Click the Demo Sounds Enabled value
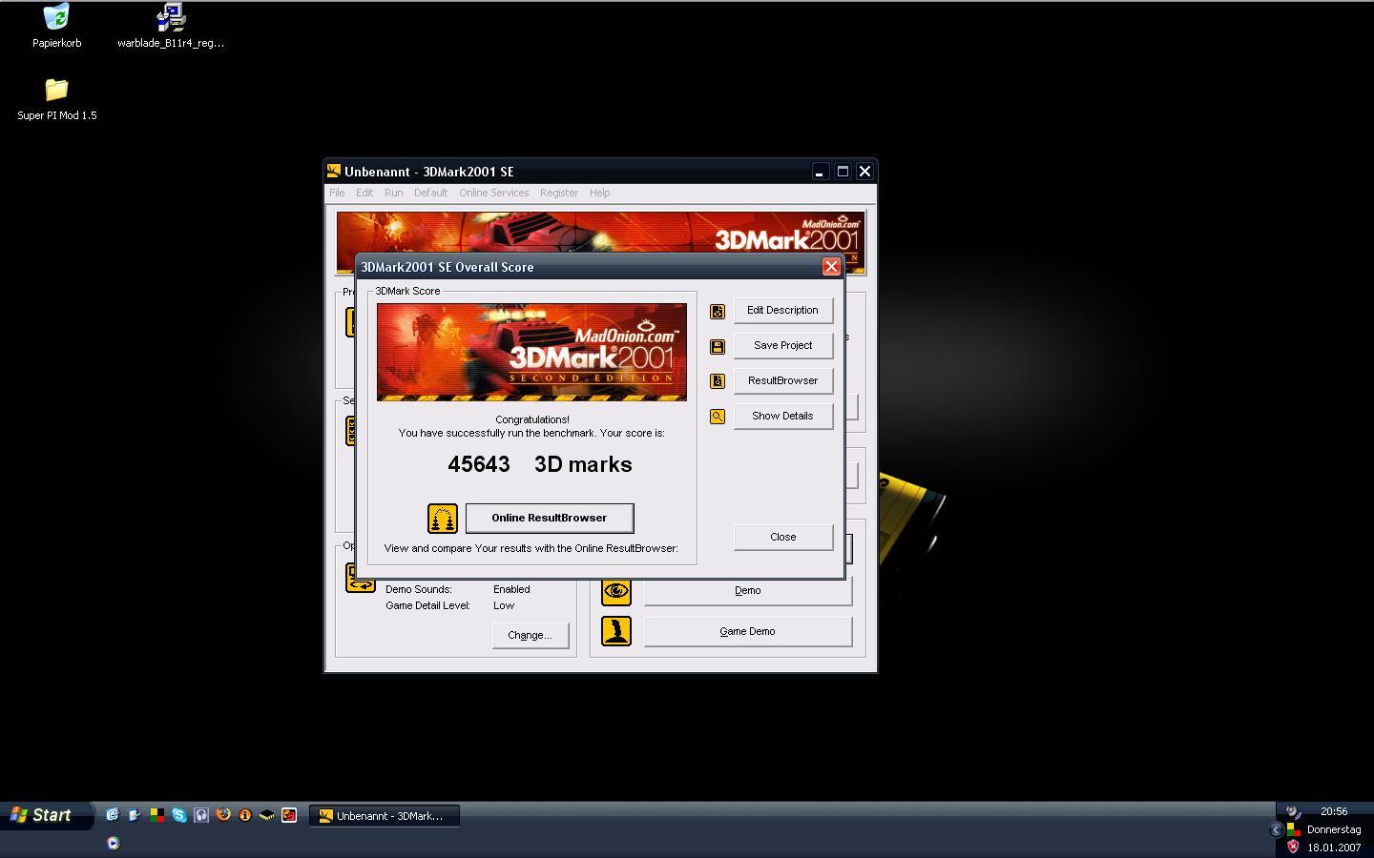This screenshot has width=1374, height=858. coord(511,589)
